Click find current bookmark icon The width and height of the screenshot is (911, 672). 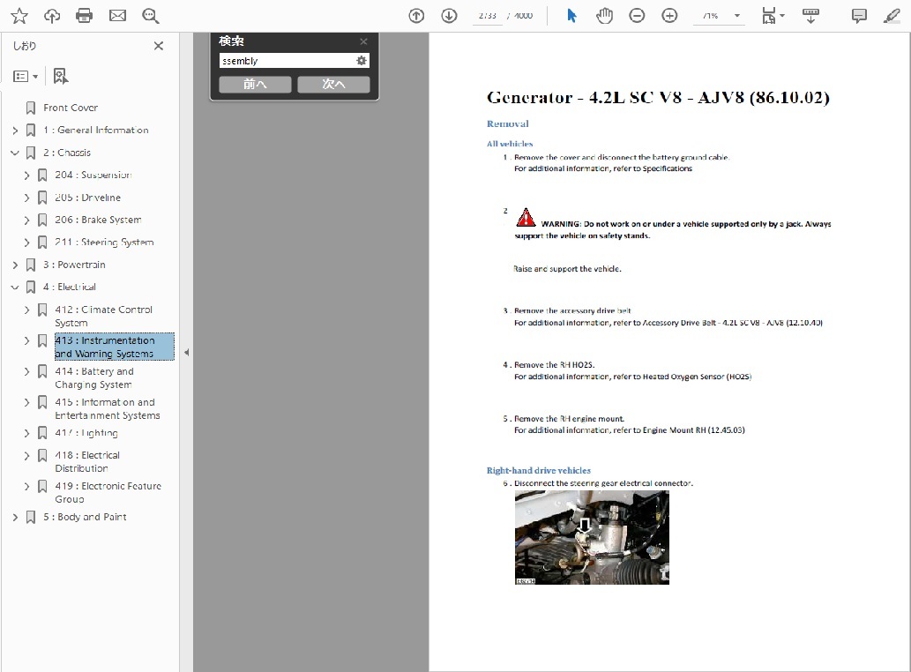(61, 76)
